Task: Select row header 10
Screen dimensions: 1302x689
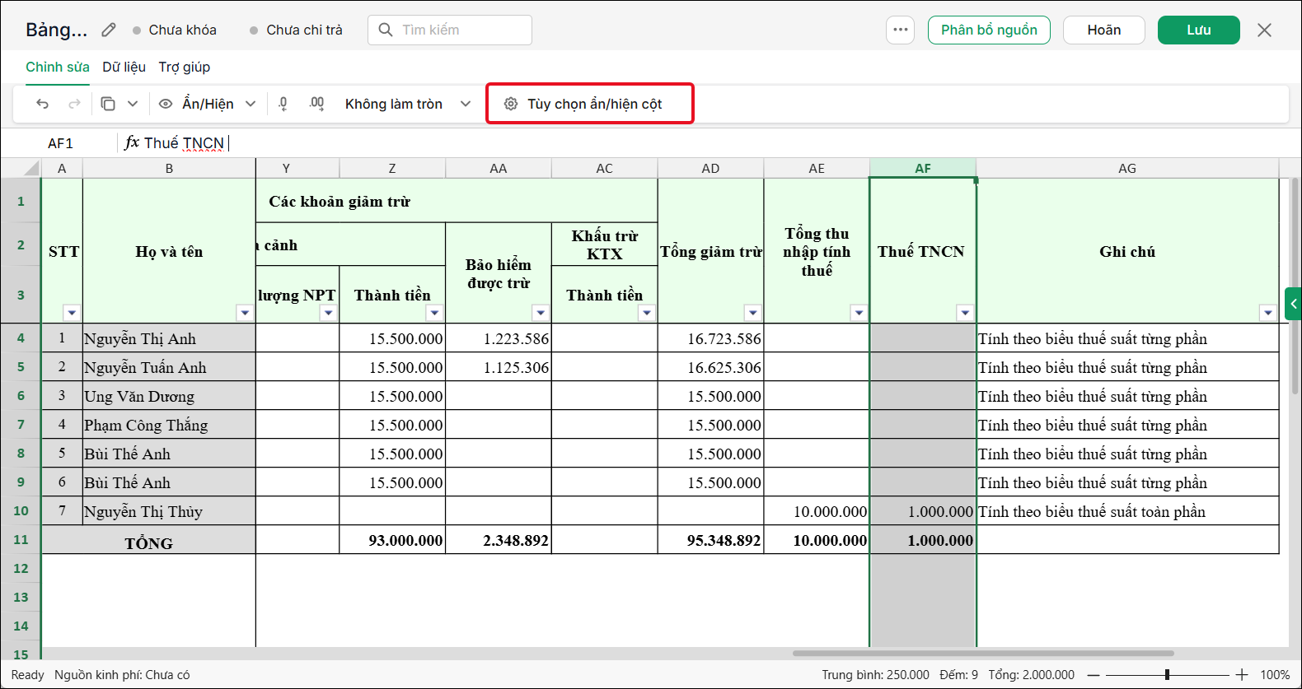Action: [21, 510]
